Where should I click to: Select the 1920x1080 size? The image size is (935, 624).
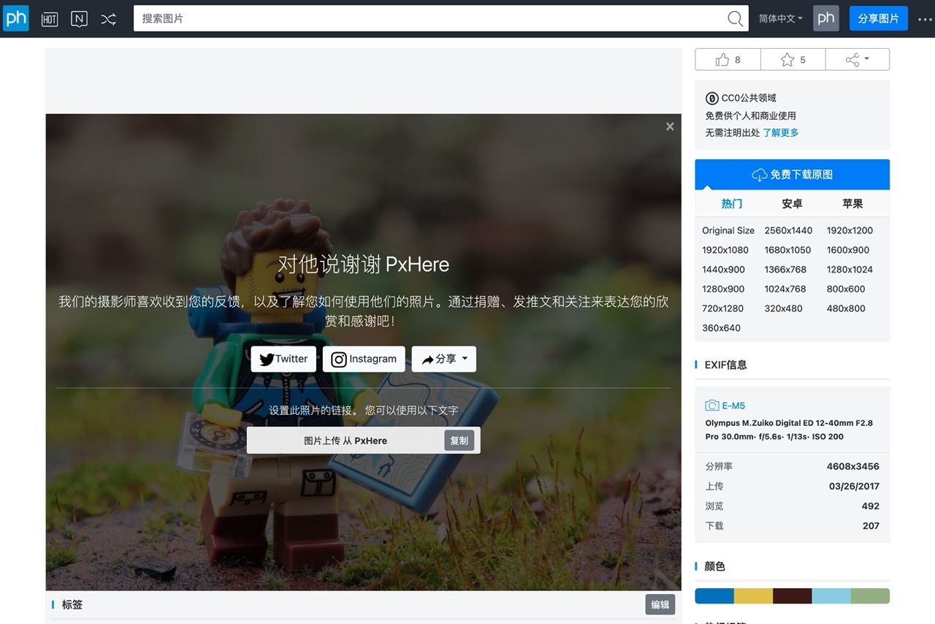click(x=725, y=250)
